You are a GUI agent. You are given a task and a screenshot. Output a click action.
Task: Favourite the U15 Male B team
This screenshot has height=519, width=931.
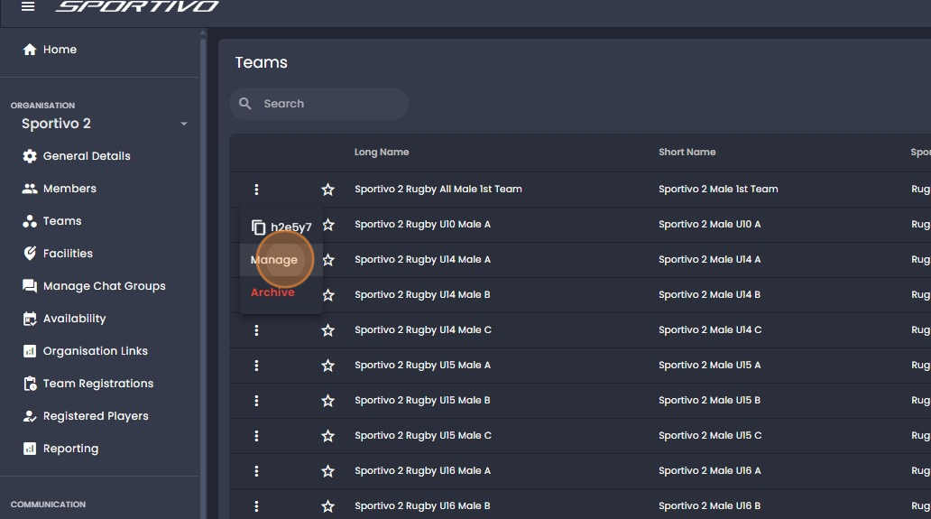(x=327, y=401)
